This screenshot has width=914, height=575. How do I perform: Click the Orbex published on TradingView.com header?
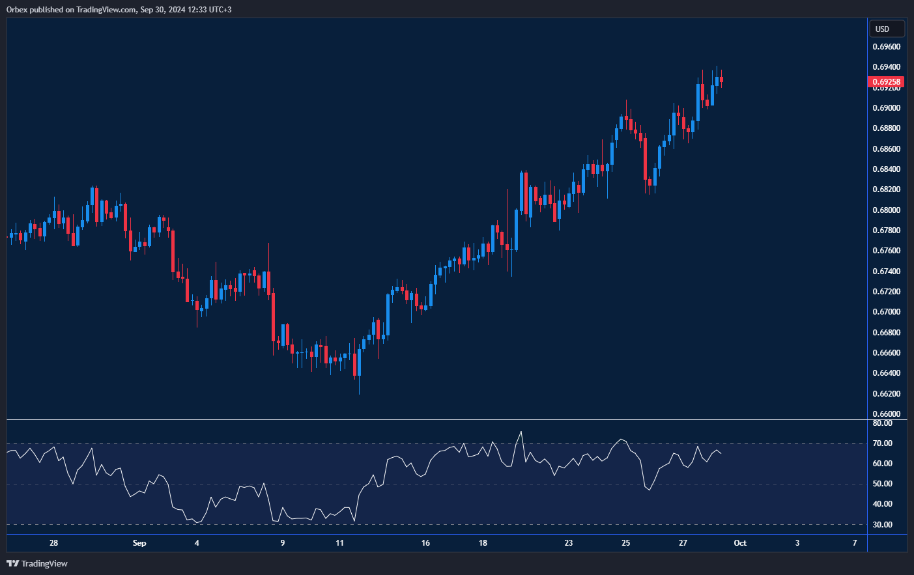[119, 9]
